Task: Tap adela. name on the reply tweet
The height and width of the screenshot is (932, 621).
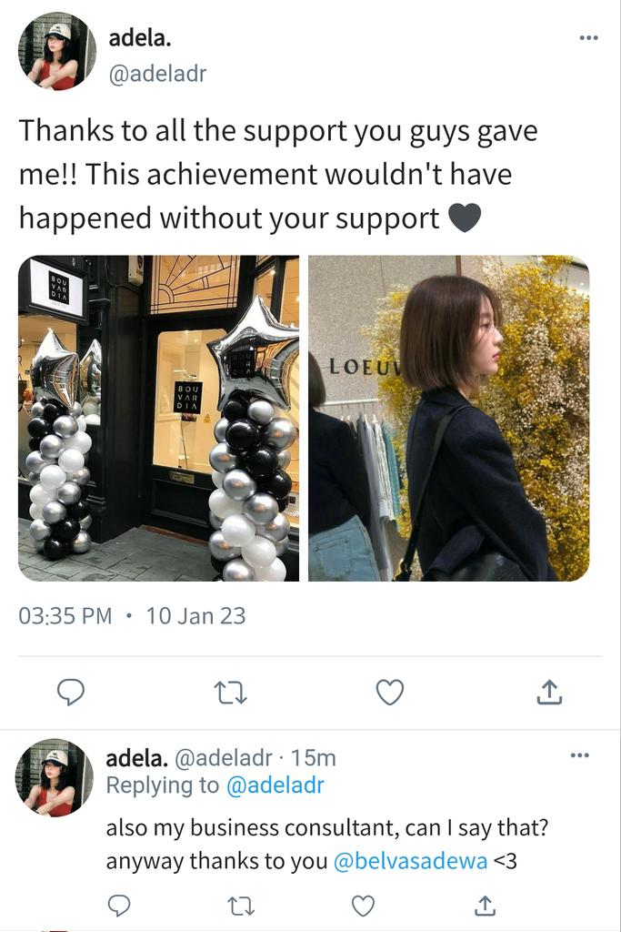Action: (x=137, y=758)
